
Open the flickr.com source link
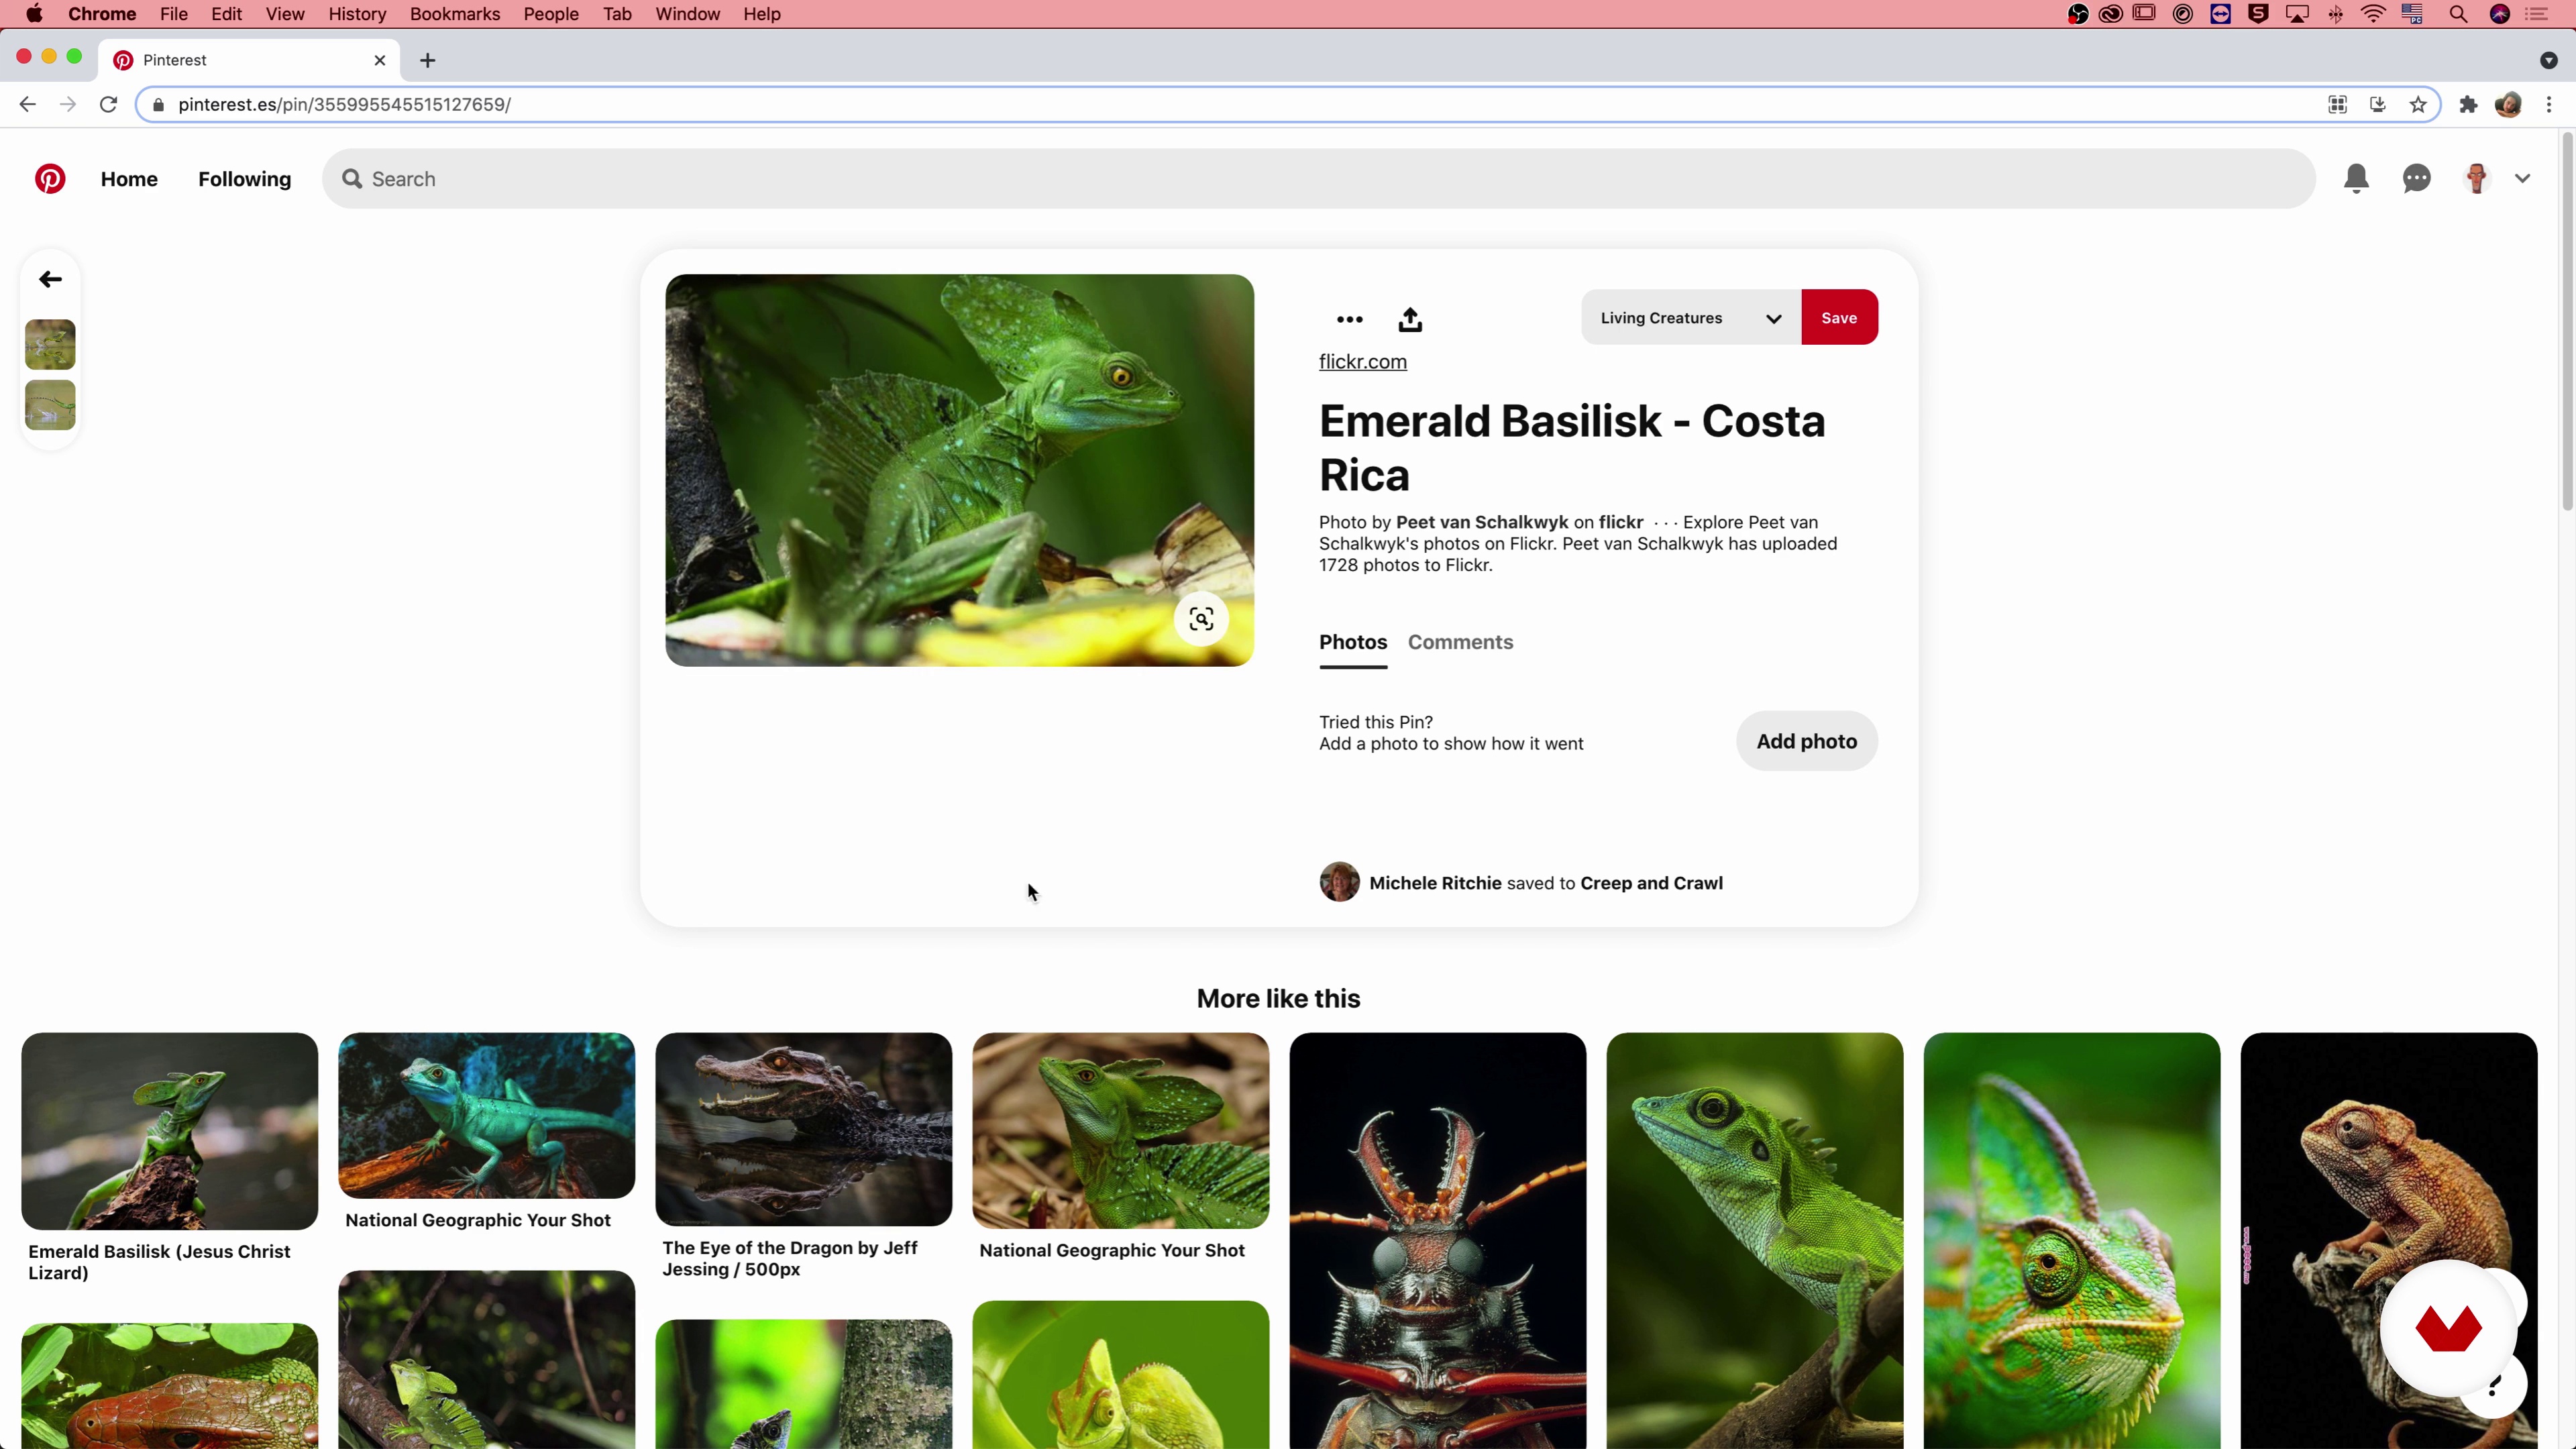[1362, 362]
